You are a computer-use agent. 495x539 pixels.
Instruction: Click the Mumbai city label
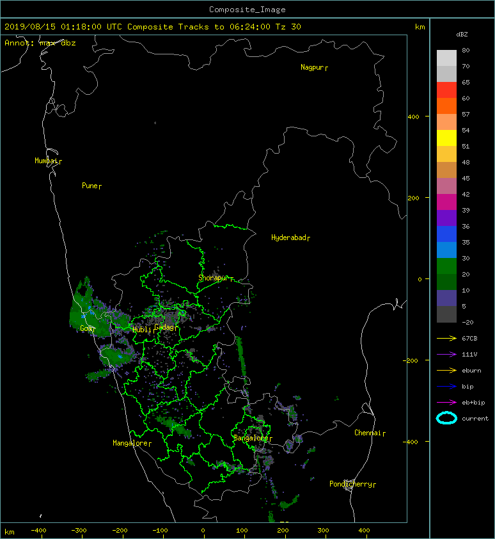45,161
